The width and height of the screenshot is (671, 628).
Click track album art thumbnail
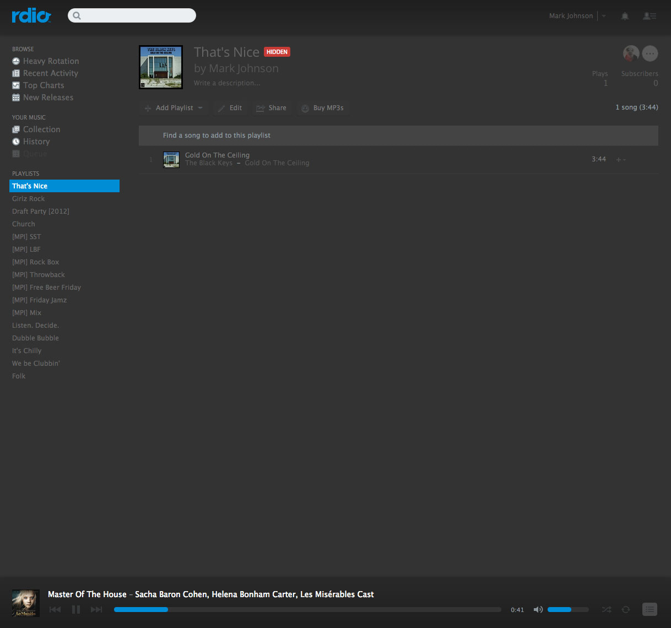[x=171, y=160]
